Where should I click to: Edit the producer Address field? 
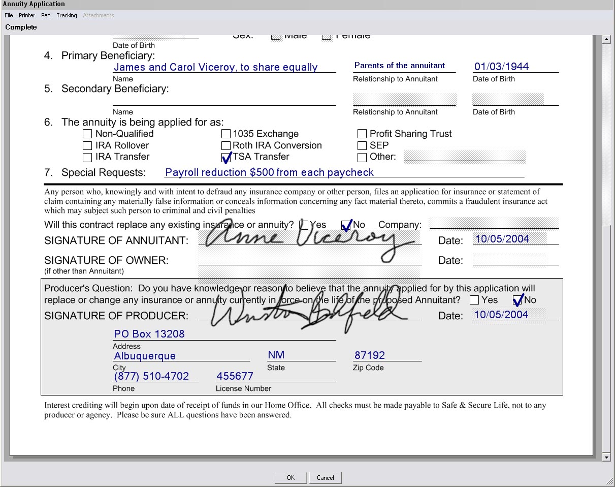224,334
